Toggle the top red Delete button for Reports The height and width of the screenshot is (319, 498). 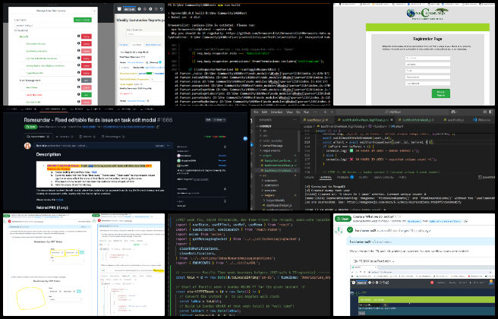[x=86, y=36]
